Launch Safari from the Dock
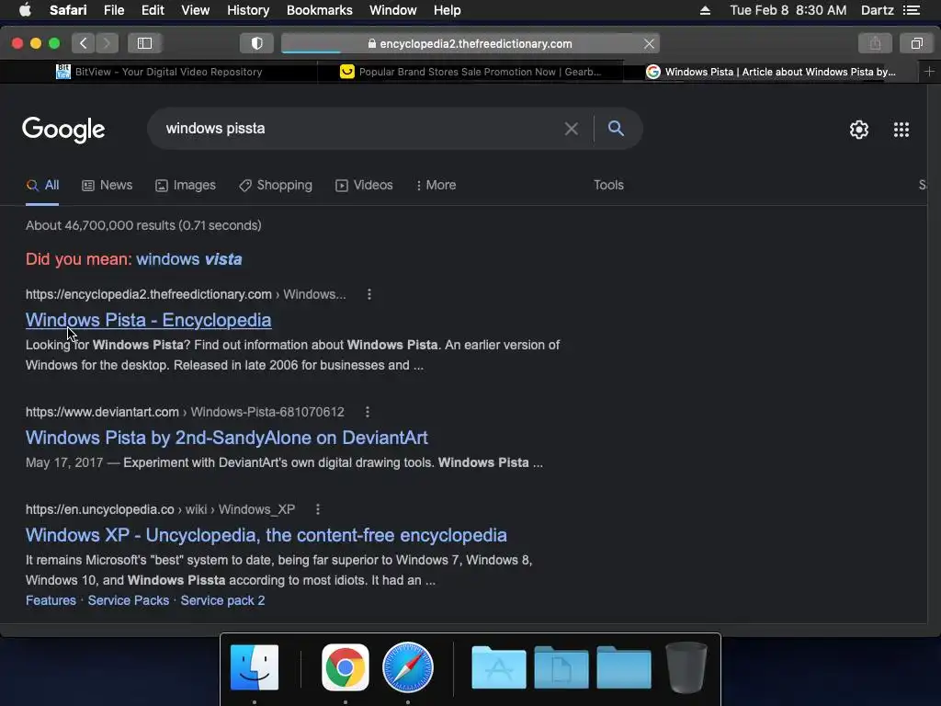Image resolution: width=941 pixels, height=706 pixels. click(407, 667)
